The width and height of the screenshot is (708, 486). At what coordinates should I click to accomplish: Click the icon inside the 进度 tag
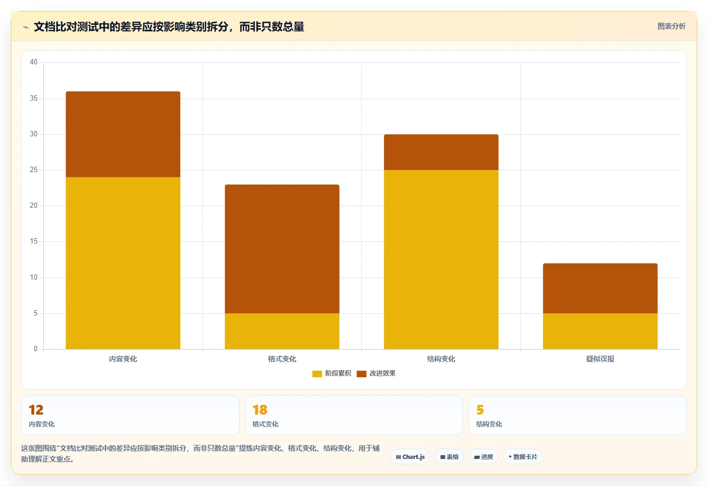[477, 457]
